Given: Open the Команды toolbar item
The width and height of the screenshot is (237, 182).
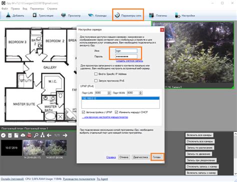Looking at the screenshot, I should (97, 15).
